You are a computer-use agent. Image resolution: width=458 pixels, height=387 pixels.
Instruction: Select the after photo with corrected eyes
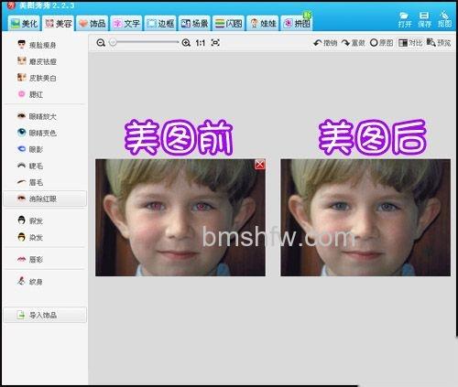pos(365,218)
